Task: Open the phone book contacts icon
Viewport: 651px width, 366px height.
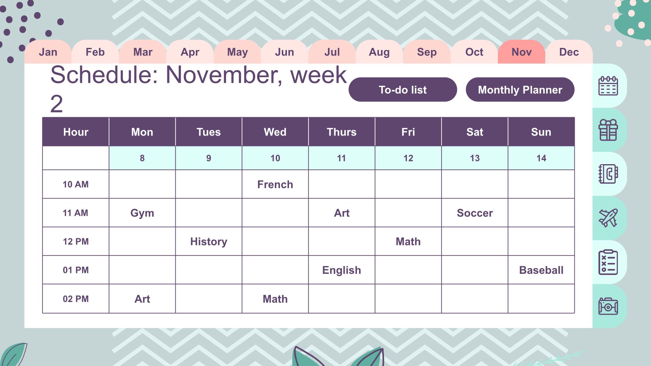Action: (x=608, y=174)
